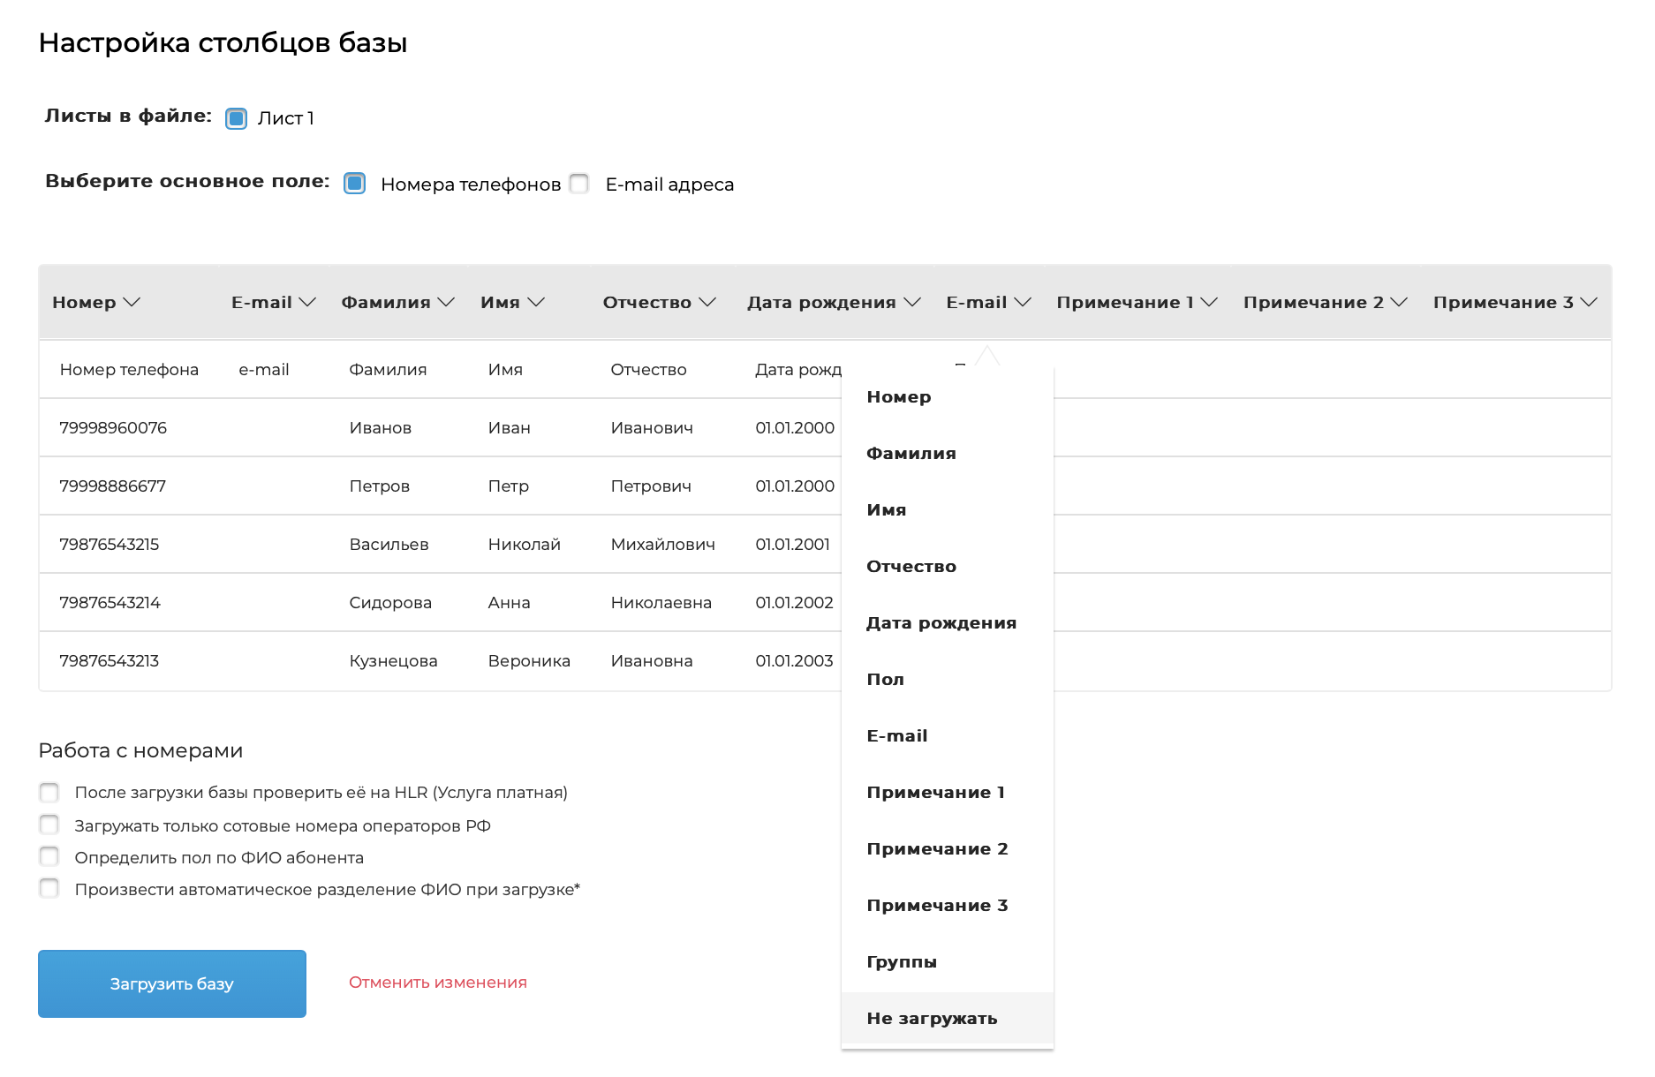Toggle the Номера телефонов main field checkbox
1655x1077 pixels.
point(355,184)
